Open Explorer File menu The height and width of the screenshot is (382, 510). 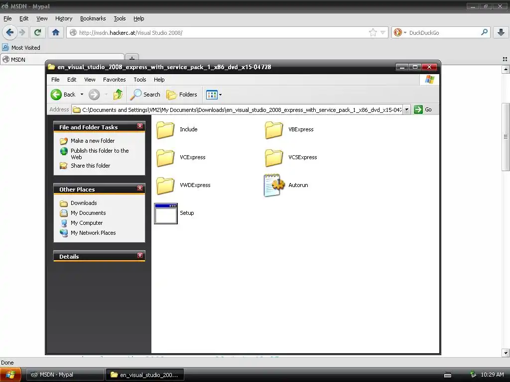[55, 80]
